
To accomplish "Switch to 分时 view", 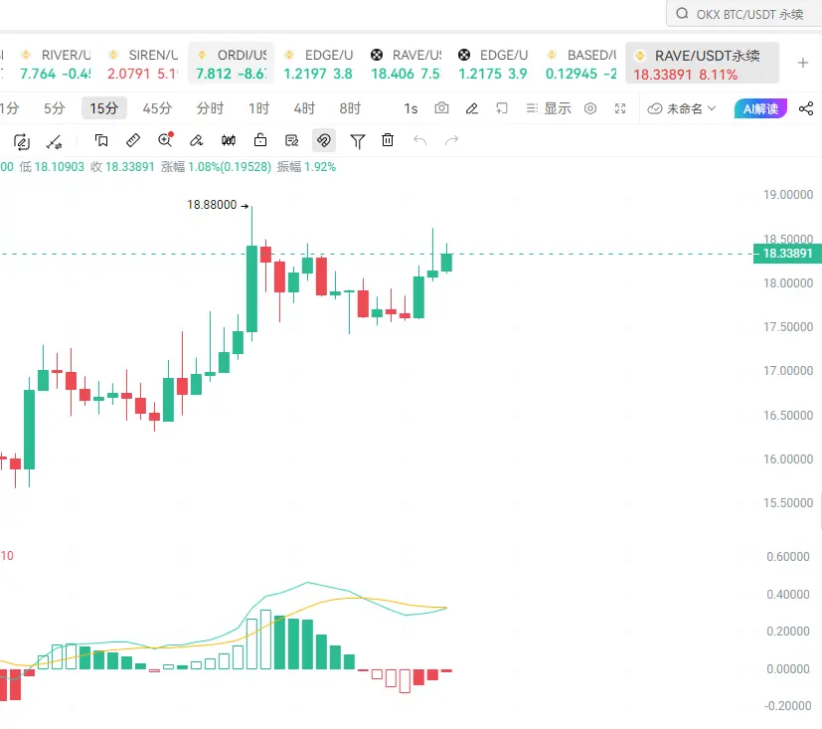I will [210, 108].
